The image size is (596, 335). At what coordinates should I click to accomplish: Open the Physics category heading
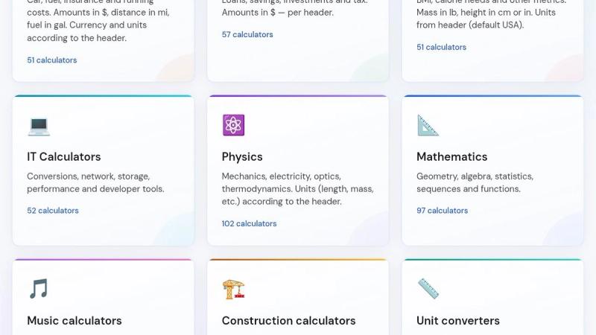click(x=242, y=157)
